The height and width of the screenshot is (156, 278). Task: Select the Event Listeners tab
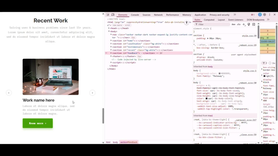tap(236, 20)
